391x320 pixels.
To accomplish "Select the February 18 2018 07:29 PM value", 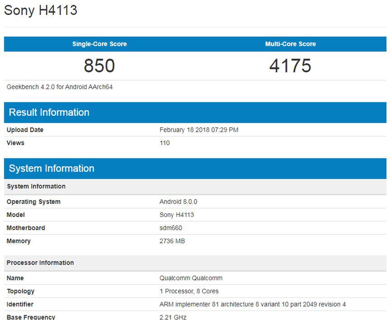I will (x=199, y=130).
